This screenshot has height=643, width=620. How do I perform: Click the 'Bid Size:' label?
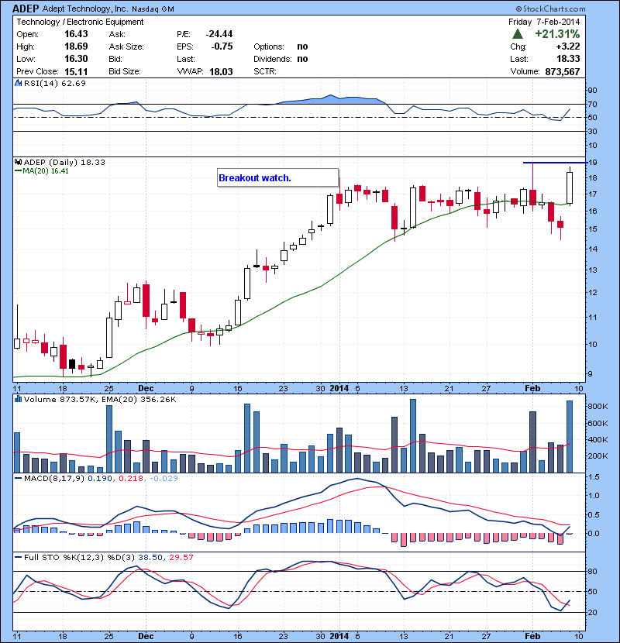[x=125, y=71]
